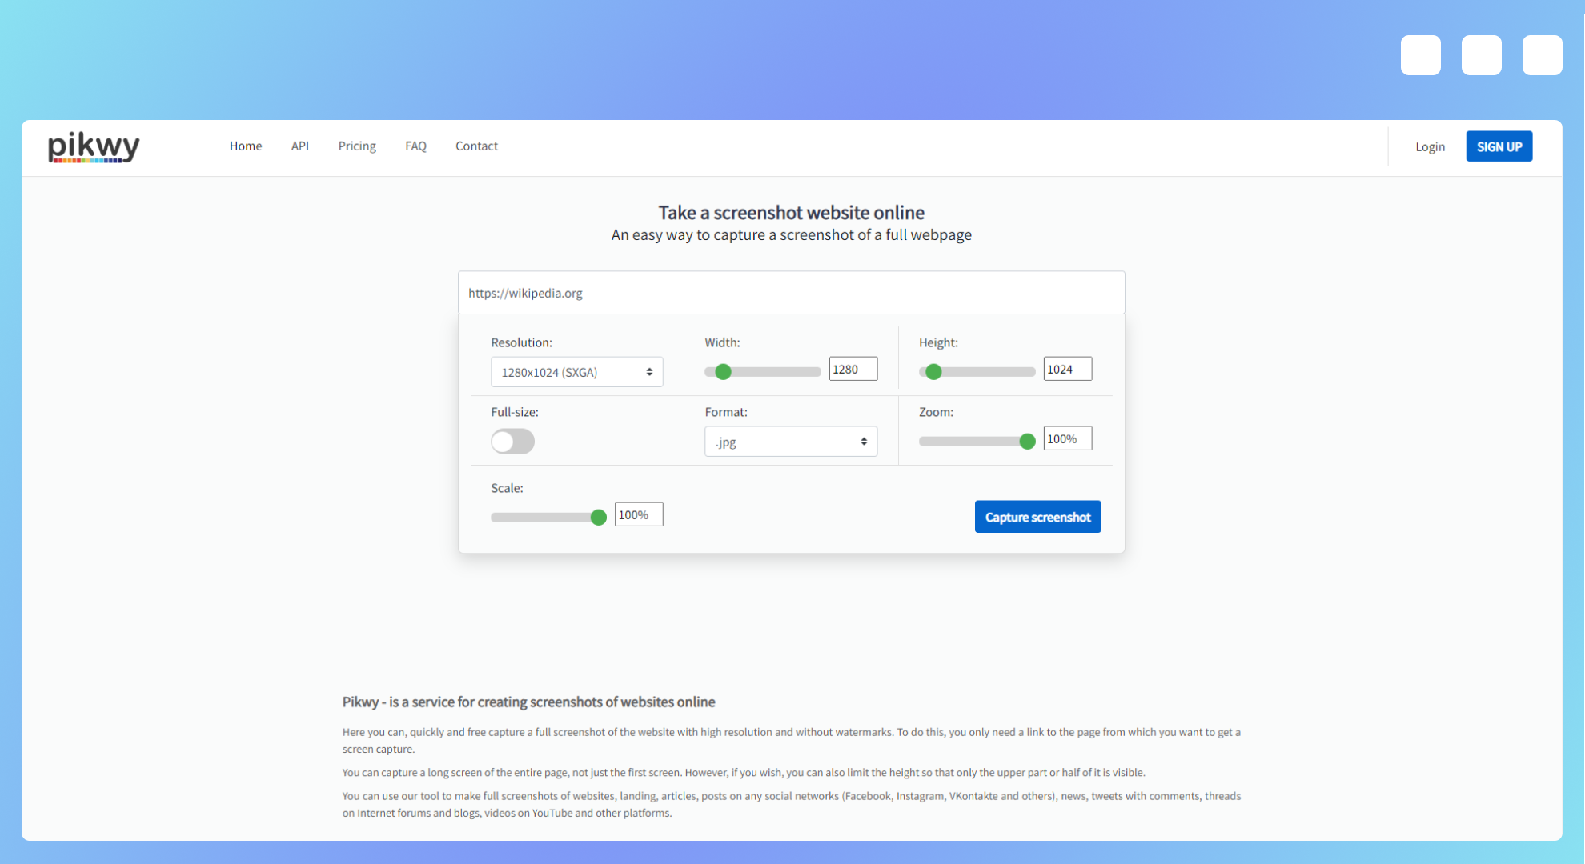
Task: Open the Resolution dropdown
Action: point(576,372)
